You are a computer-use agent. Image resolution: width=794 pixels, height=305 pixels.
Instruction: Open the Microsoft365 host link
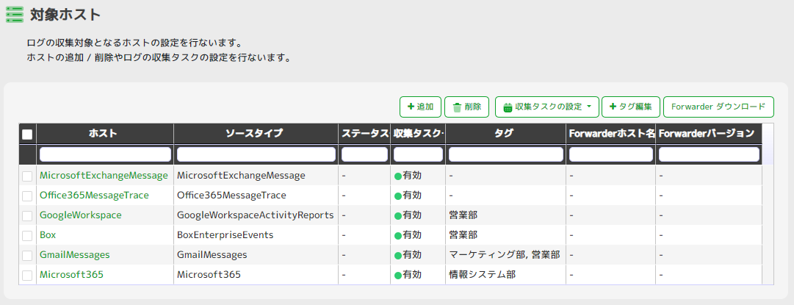tap(71, 275)
